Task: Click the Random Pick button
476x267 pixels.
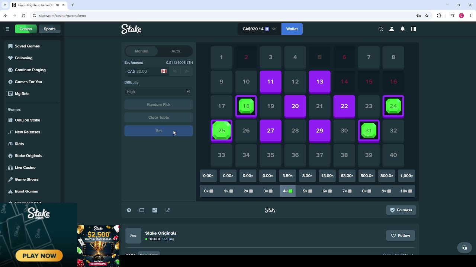Action: [159, 105]
